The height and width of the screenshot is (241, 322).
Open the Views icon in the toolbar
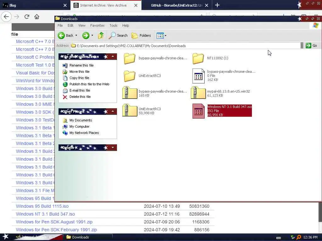pyautogui.click(x=160, y=36)
